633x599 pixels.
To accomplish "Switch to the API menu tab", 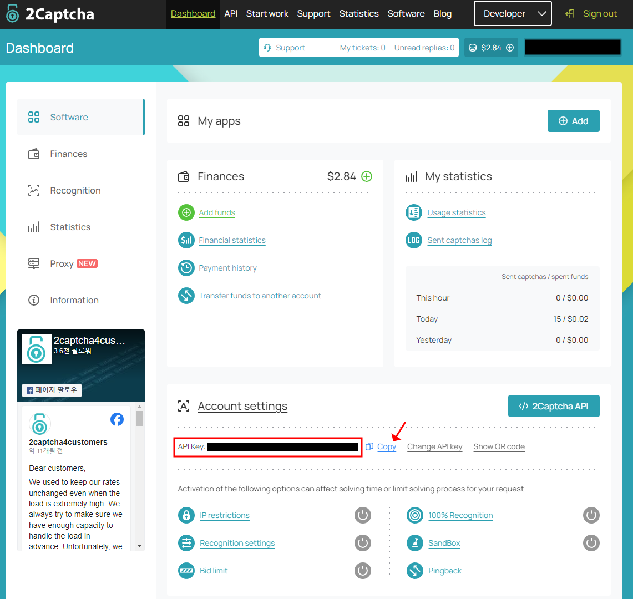I will click(231, 13).
